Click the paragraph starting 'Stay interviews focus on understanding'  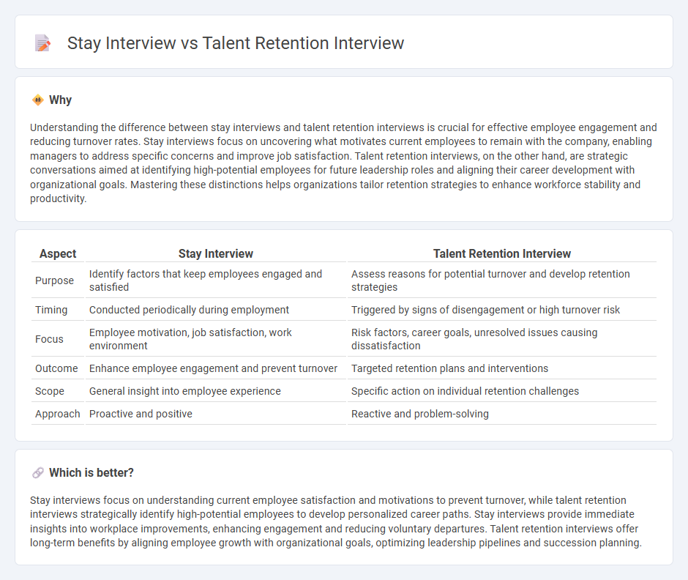(x=336, y=521)
